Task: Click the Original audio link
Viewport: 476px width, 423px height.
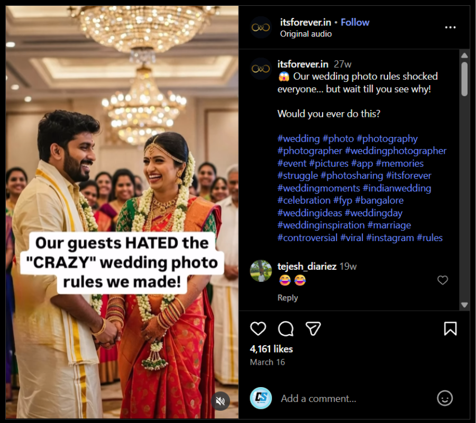Action: click(306, 34)
